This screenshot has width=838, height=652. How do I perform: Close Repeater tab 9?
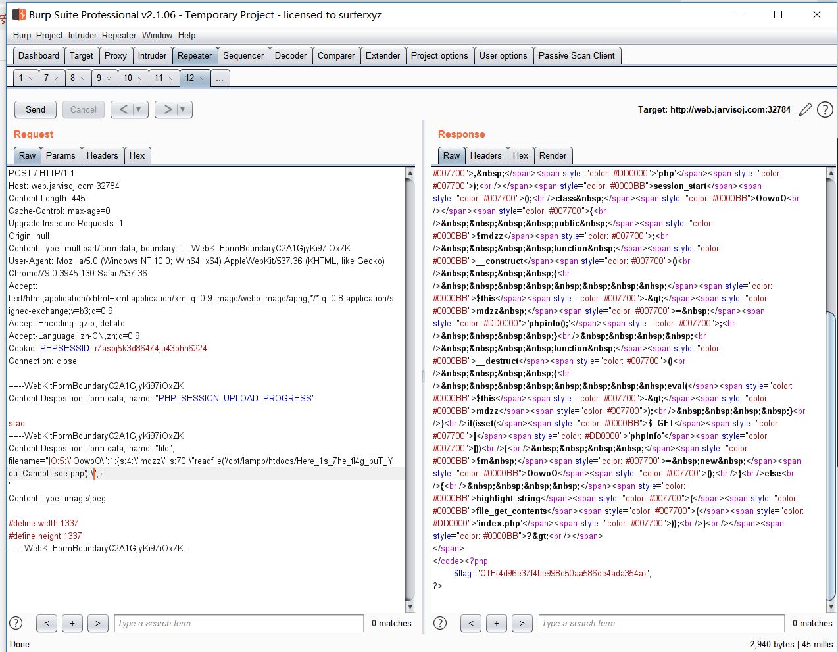coord(109,78)
